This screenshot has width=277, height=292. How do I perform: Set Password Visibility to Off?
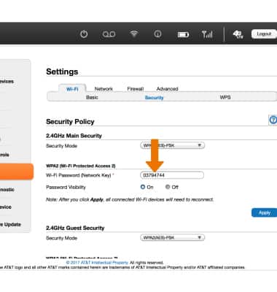[x=168, y=187]
